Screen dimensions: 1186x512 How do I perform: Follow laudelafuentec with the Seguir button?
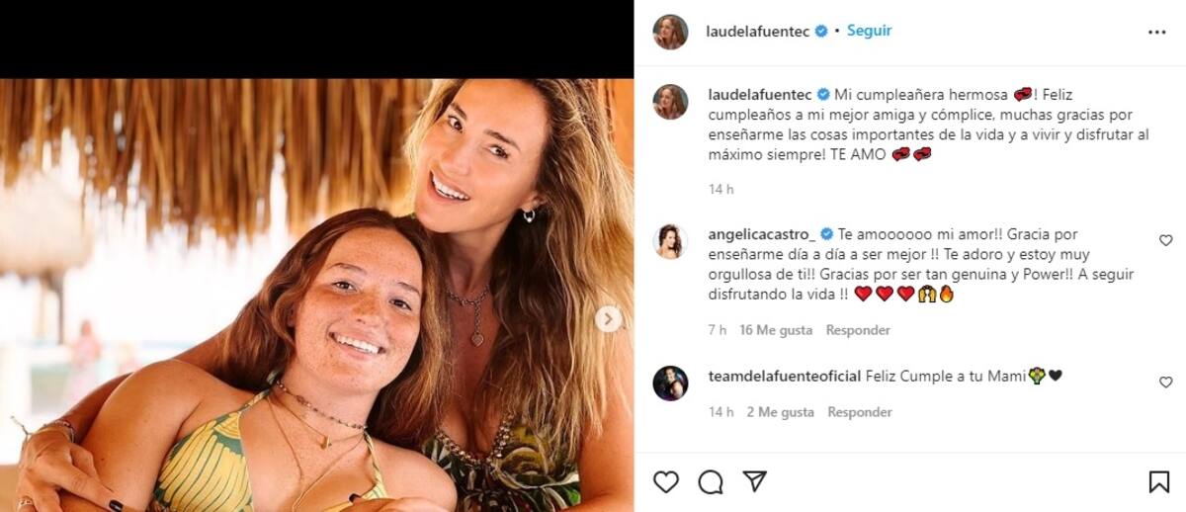click(869, 31)
